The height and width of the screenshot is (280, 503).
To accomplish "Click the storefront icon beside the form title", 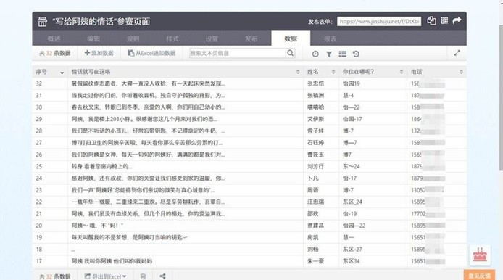I will tap(42, 22).
